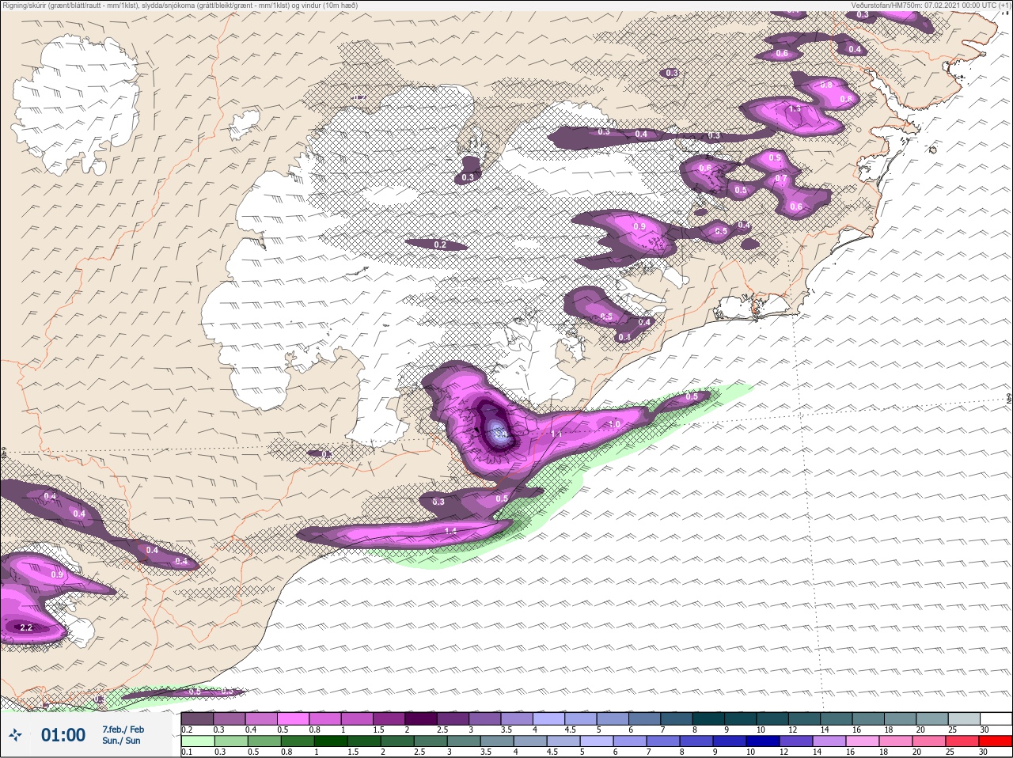The width and height of the screenshot is (1013, 758).
Task: Pick the darkest purple swatch between 2 and 2.5
Action: [421, 718]
